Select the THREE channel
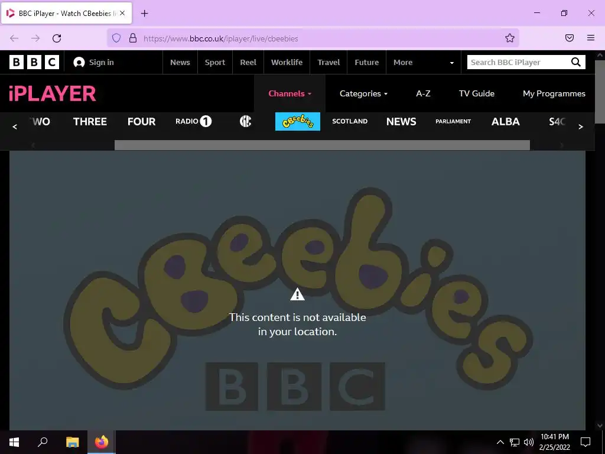Image resolution: width=605 pixels, height=454 pixels. point(90,121)
